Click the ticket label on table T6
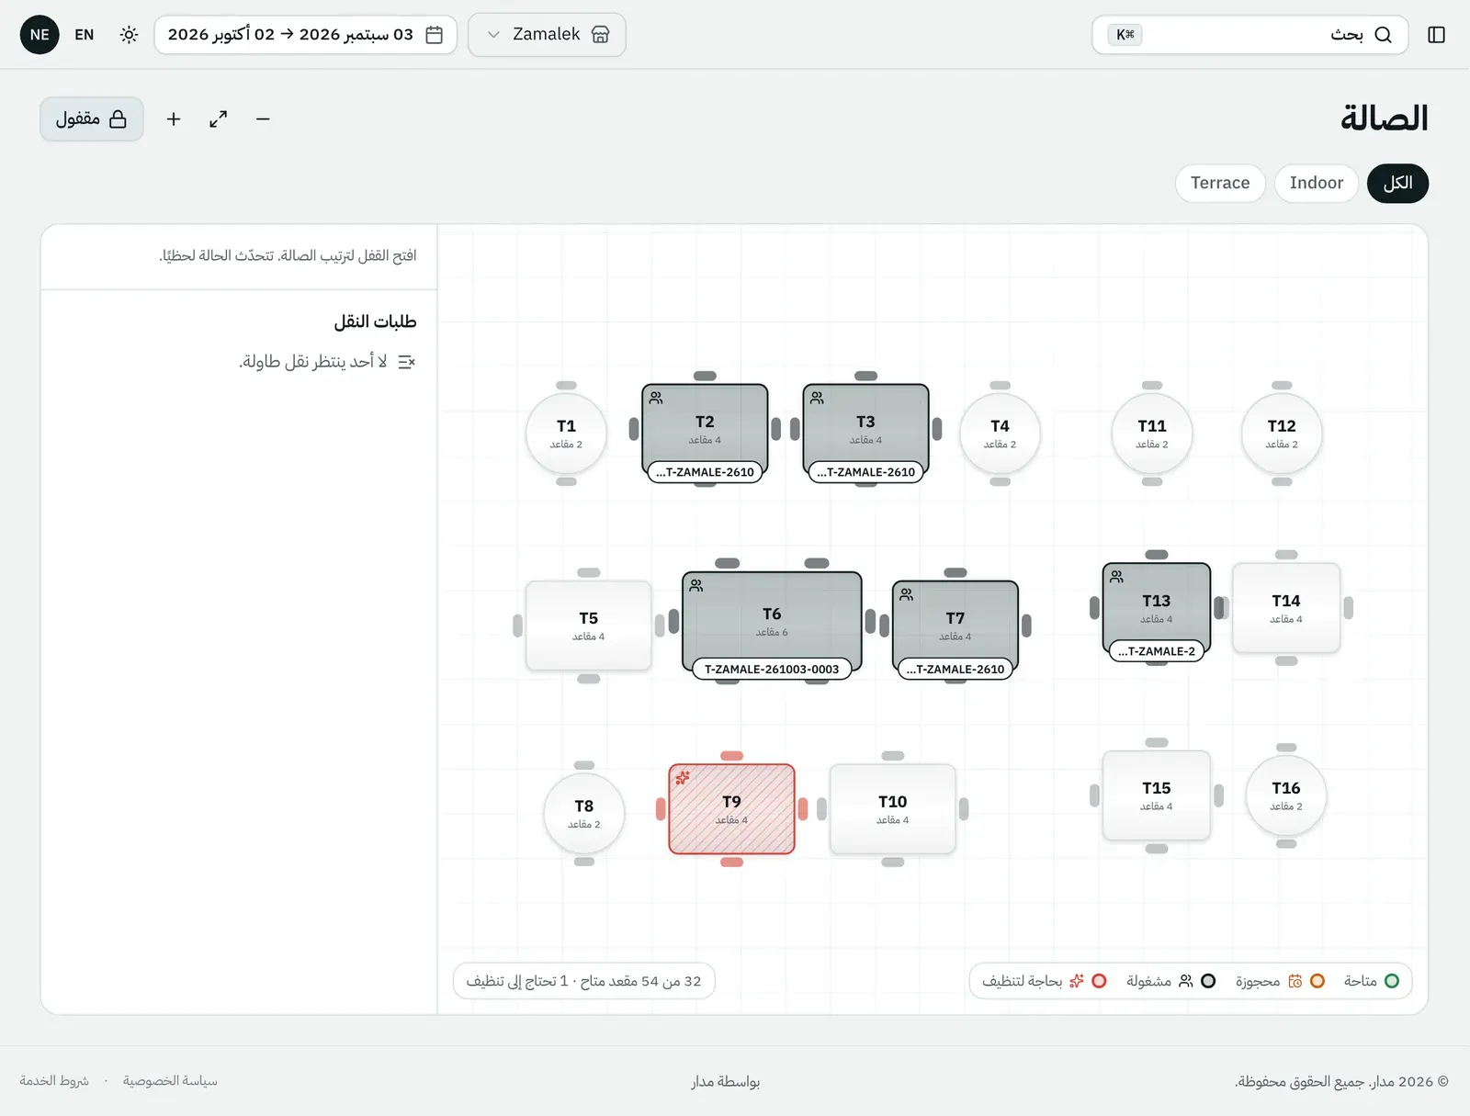Viewport: 1470px width, 1116px height. (772, 670)
